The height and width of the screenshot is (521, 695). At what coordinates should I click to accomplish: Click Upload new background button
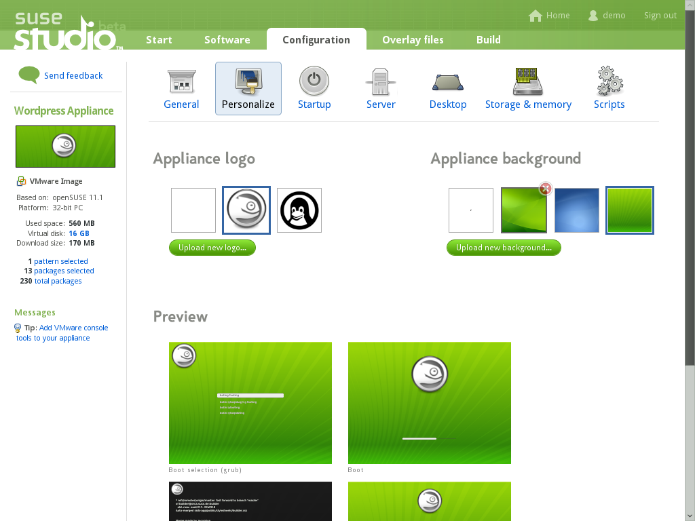coord(504,248)
